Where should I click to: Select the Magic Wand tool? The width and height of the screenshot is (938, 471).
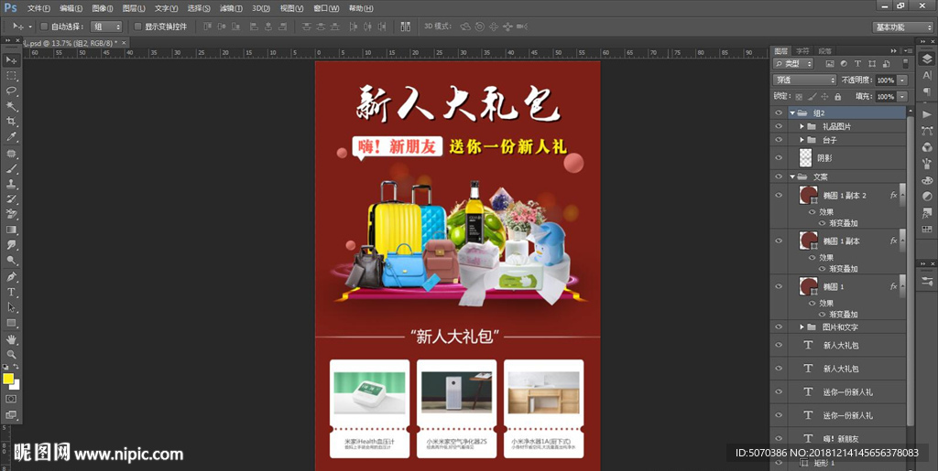(x=12, y=106)
